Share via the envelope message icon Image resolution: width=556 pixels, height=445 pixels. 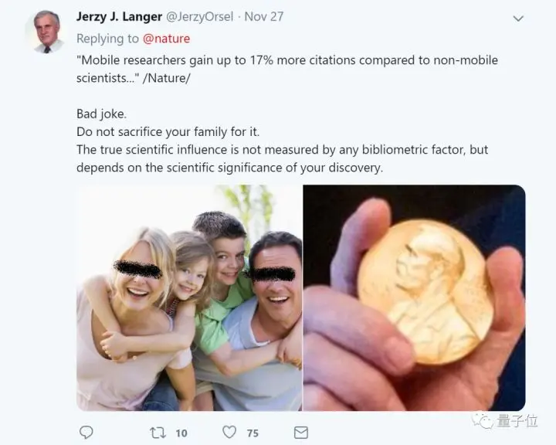click(x=301, y=433)
